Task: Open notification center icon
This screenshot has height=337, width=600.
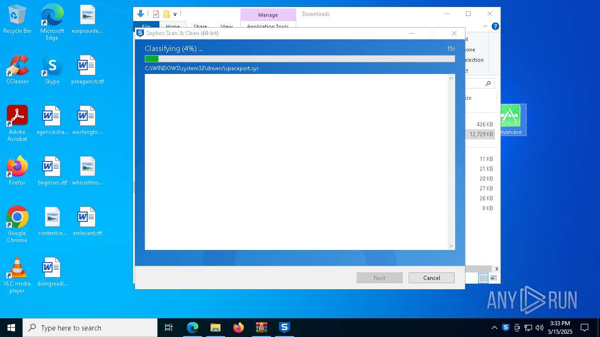Action: click(x=585, y=327)
